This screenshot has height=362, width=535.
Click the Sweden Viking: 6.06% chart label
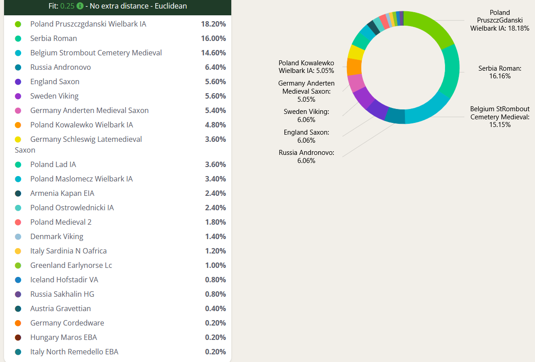pyautogui.click(x=306, y=116)
